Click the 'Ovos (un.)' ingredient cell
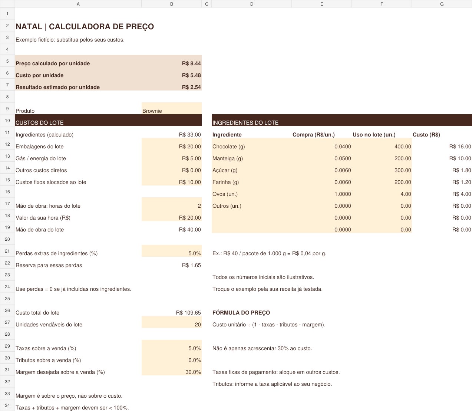Screen dimensions: 472x411 coord(252,191)
